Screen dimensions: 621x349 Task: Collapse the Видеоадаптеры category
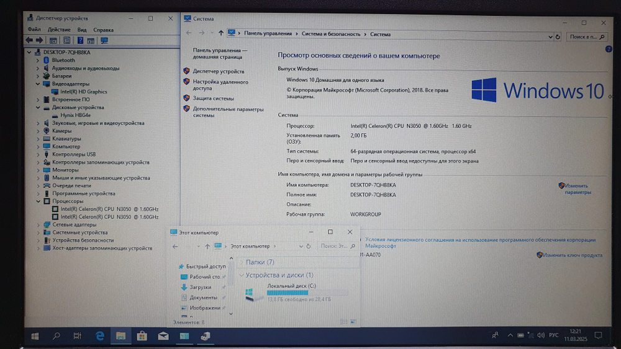click(38, 84)
